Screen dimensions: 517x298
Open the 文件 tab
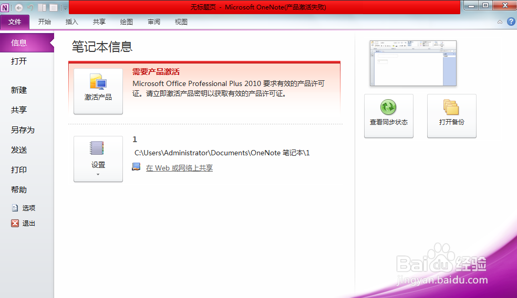[x=15, y=22]
